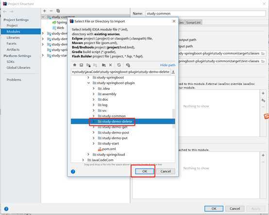Select Libraries under Project Settings
This screenshot has width=269, height=215.
tap(13, 37)
